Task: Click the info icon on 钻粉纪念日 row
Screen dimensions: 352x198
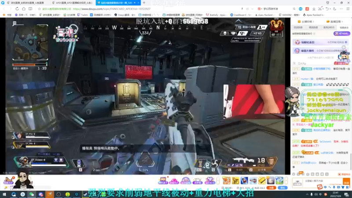Action: (x=346, y=42)
